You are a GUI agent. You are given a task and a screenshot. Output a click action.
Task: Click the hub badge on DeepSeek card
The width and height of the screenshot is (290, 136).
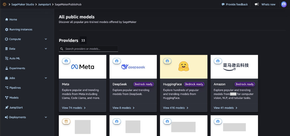point(117,61)
